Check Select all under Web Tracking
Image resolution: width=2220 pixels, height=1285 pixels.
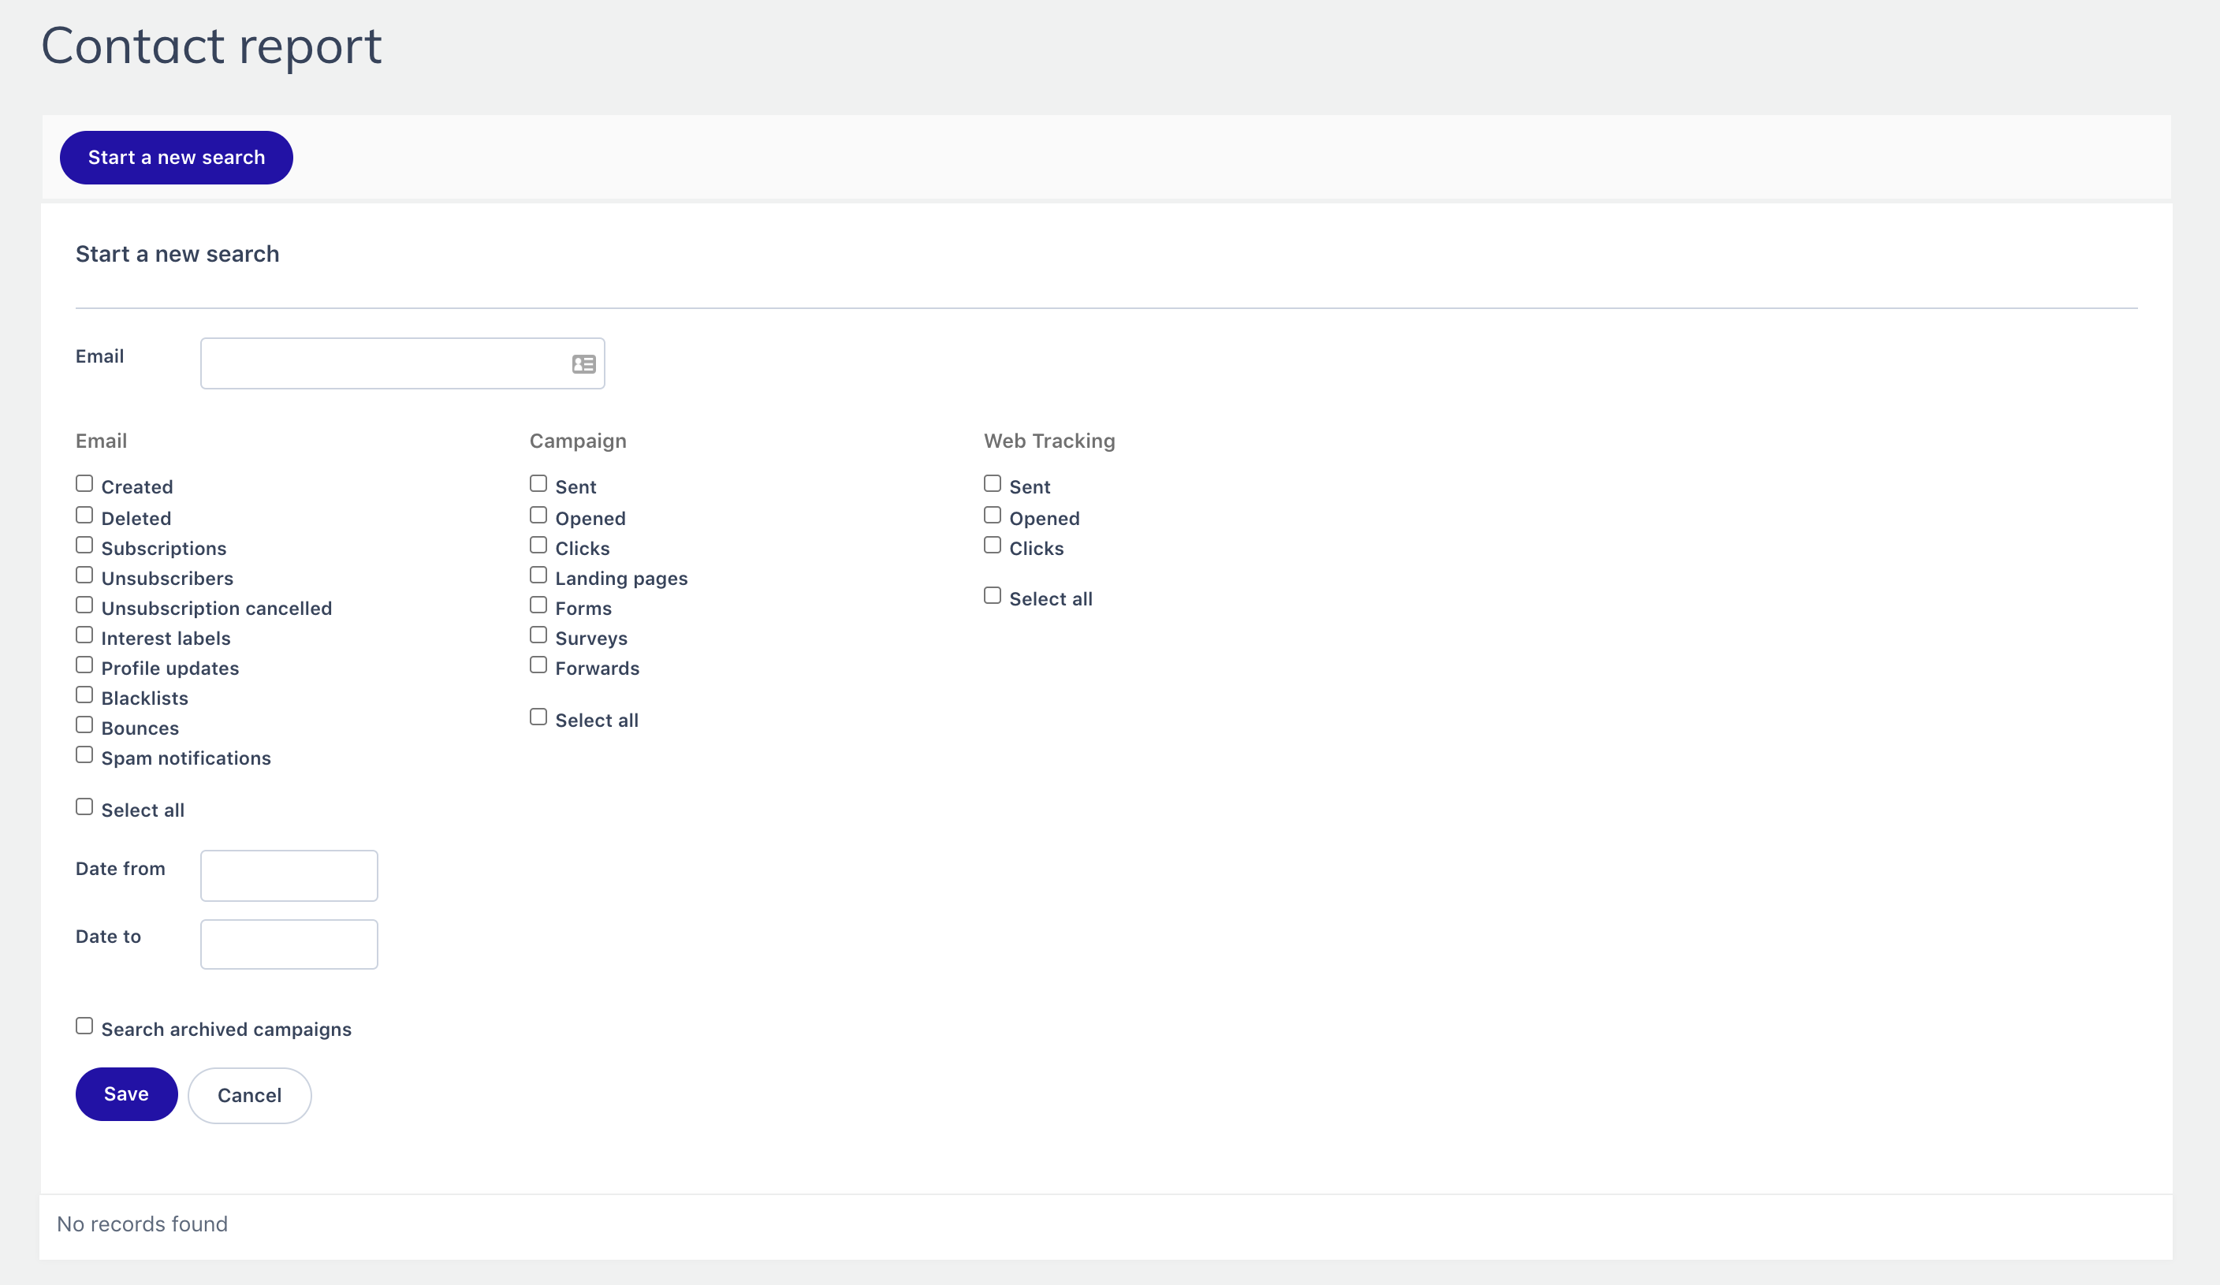(992, 596)
